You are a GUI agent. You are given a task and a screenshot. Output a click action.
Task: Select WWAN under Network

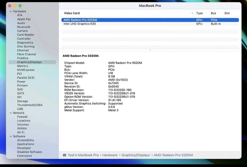pos(22,128)
